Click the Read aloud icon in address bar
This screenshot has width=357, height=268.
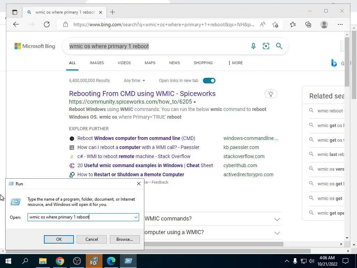pos(263,24)
